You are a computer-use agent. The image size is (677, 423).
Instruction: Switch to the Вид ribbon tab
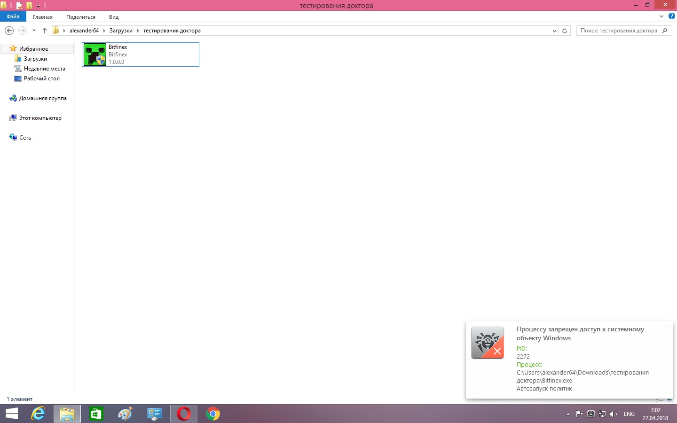click(x=114, y=17)
